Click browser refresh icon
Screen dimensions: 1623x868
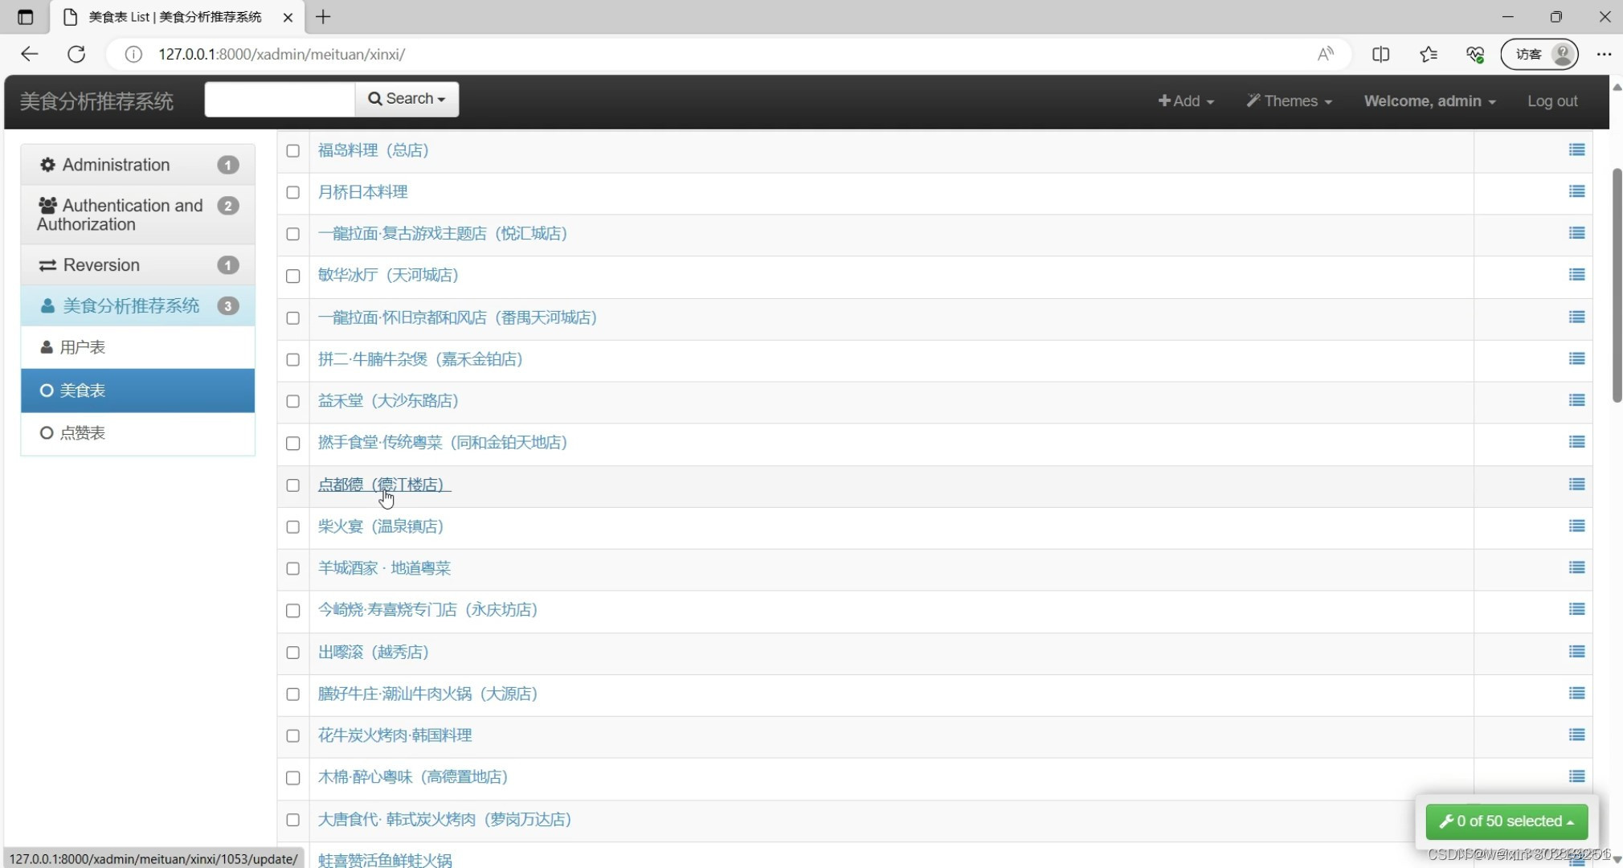[x=76, y=54]
